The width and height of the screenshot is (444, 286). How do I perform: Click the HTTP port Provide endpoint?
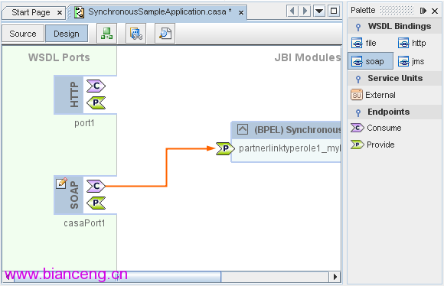(x=96, y=102)
